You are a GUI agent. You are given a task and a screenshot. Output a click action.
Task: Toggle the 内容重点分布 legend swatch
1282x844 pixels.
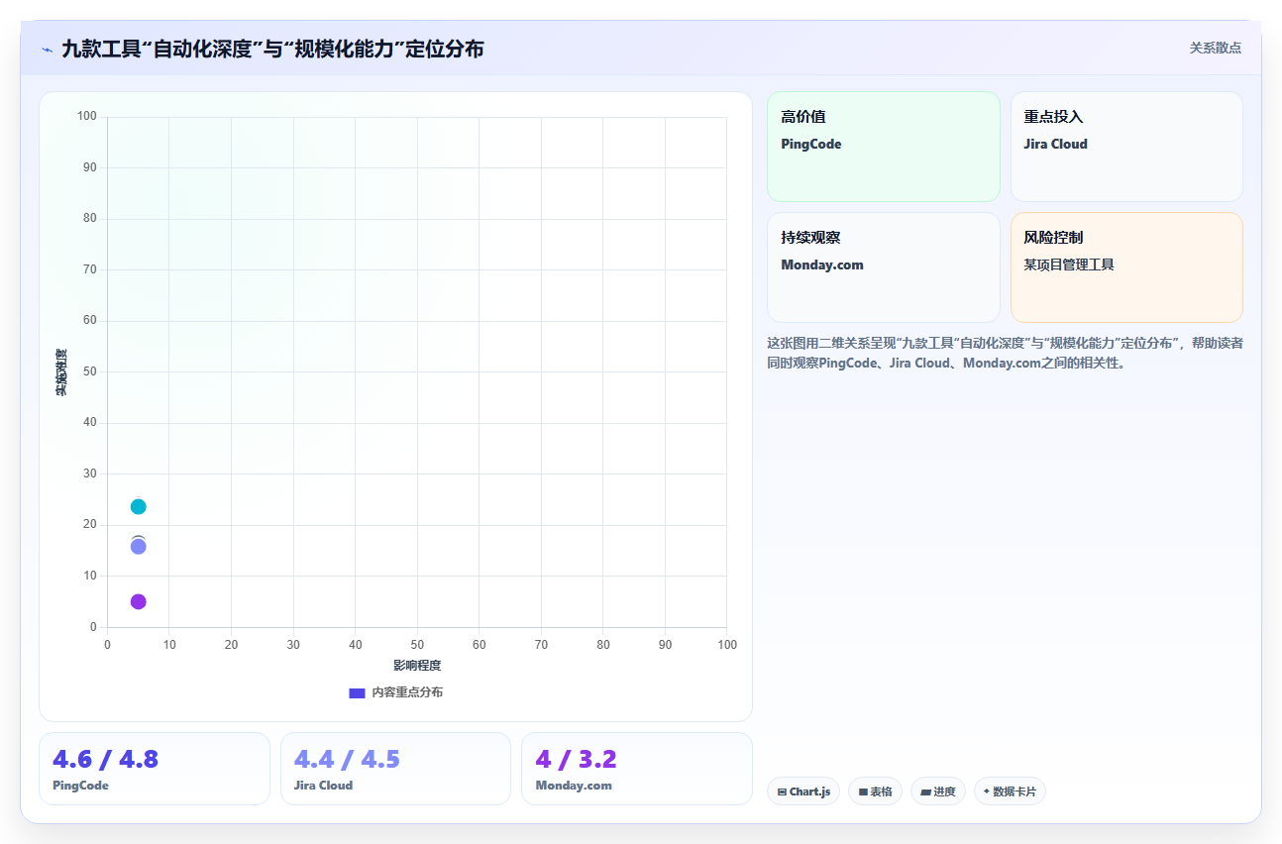357,692
